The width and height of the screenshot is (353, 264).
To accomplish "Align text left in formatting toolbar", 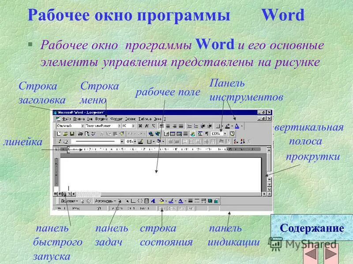I will tap(161, 126).
